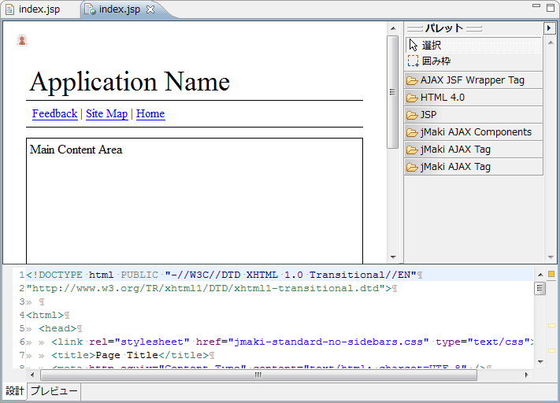The height and width of the screenshot is (403, 560).
Task: Click the design view vertical scrollbar thumb
Action: pyautogui.click(x=393, y=92)
